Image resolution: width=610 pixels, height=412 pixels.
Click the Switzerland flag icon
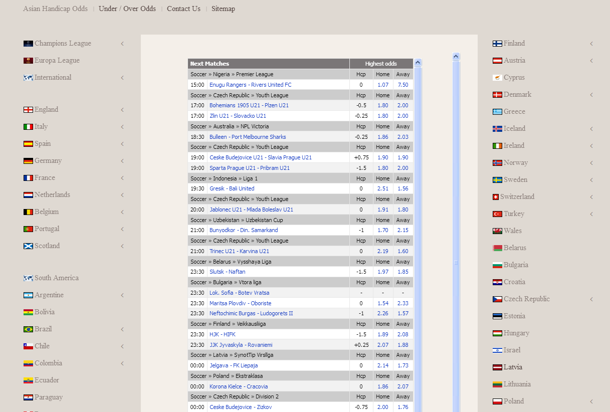click(x=496, y=197)
